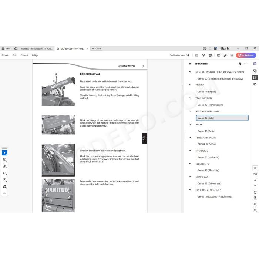Open the All tools menu
Image resolution: width=259 pixels, height=259 pixels.
[5, 55]
